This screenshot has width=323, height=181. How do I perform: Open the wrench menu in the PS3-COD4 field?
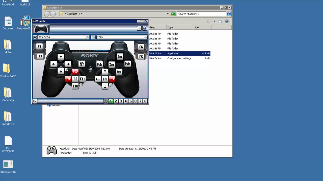87,37
